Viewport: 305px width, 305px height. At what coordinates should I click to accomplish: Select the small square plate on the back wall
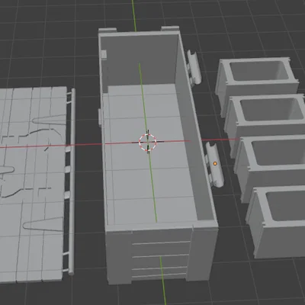pos(104,55)
